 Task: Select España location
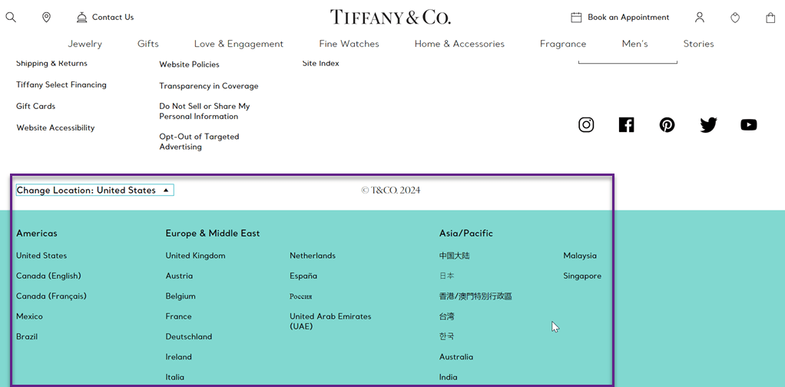303,276
